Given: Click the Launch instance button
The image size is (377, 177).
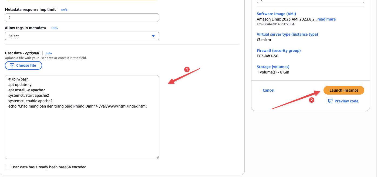Looking at the screenshot, I should click(344, 90).
